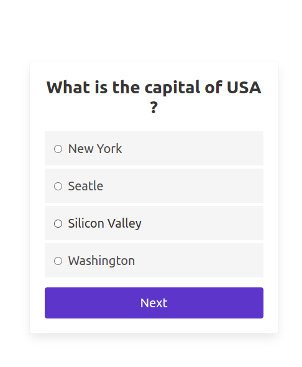Click the Next button
This screenshot has width=302, height=367.
tap(154, 303)
